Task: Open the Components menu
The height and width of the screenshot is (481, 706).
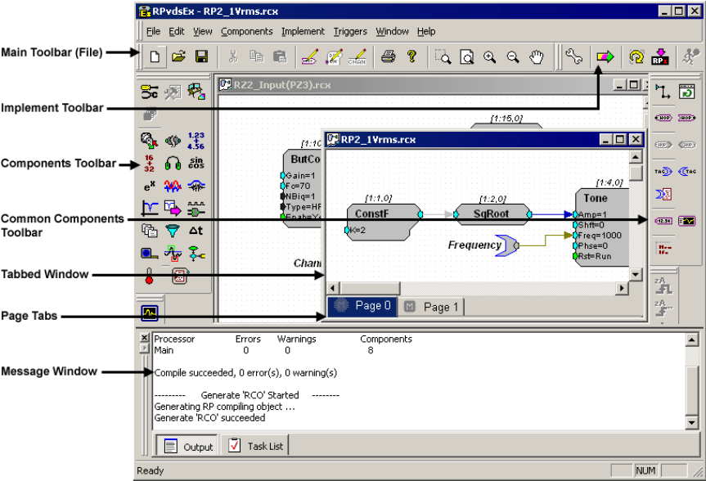Action: pyautogui.click(x=247, y=32)
